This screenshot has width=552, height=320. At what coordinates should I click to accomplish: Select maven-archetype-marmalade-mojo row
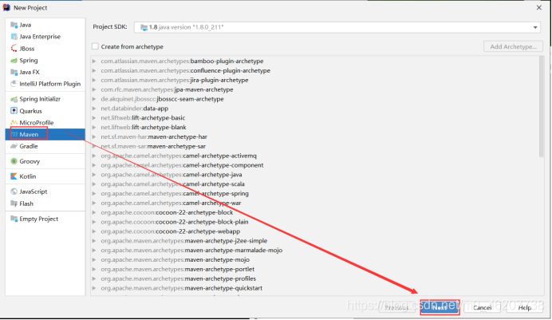[317, 251]
